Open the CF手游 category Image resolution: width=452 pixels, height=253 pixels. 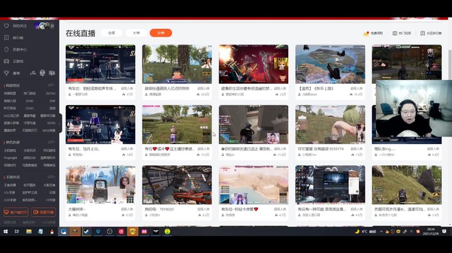pyautogui.click(x=50, y=200)
